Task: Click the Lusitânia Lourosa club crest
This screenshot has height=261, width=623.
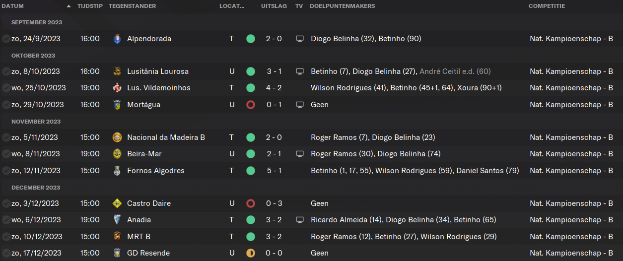Action: coord(117,71)
